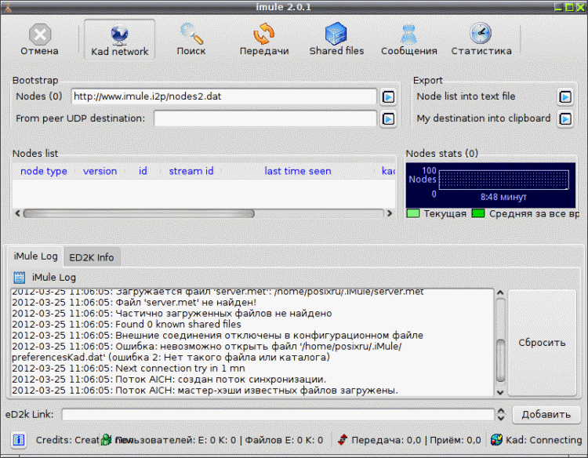The width and height of the screenshot is (588, 458).
Task: Sort nodes list by version column
Action: tap(100, 172)
